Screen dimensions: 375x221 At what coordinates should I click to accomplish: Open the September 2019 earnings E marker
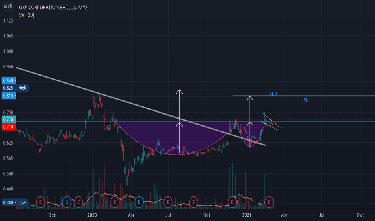[40, 202]
